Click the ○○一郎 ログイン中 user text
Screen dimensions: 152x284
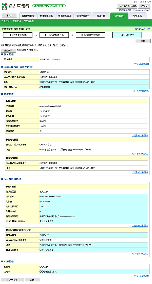(142, 2)
